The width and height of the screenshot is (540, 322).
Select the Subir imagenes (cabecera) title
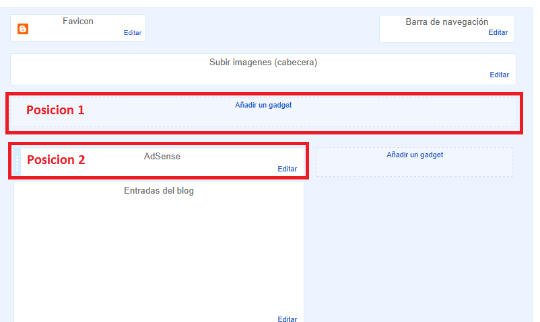pos(263,63)
